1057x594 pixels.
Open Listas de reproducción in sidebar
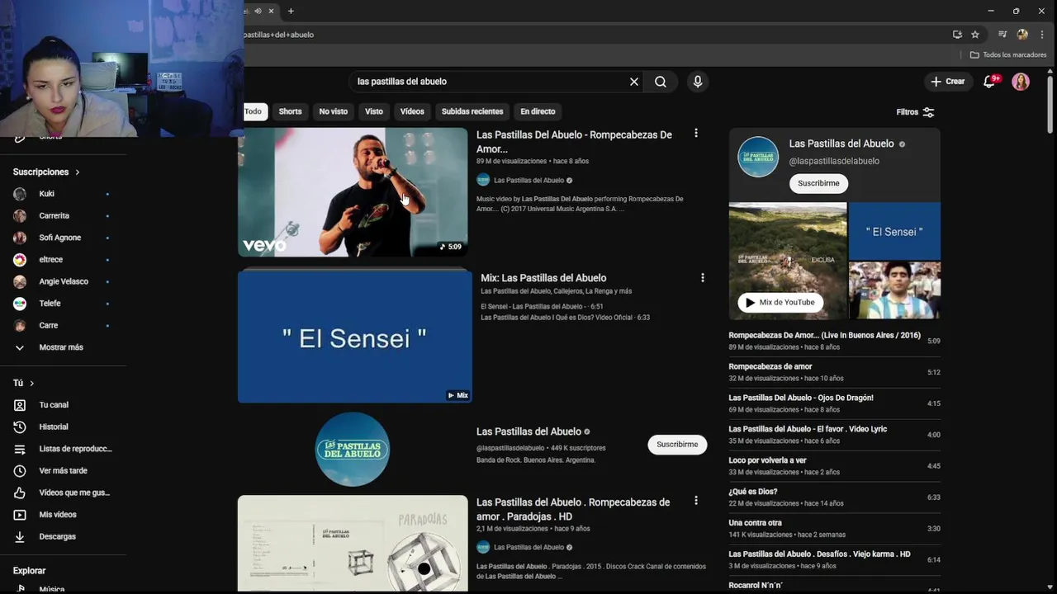pos(64,449)
